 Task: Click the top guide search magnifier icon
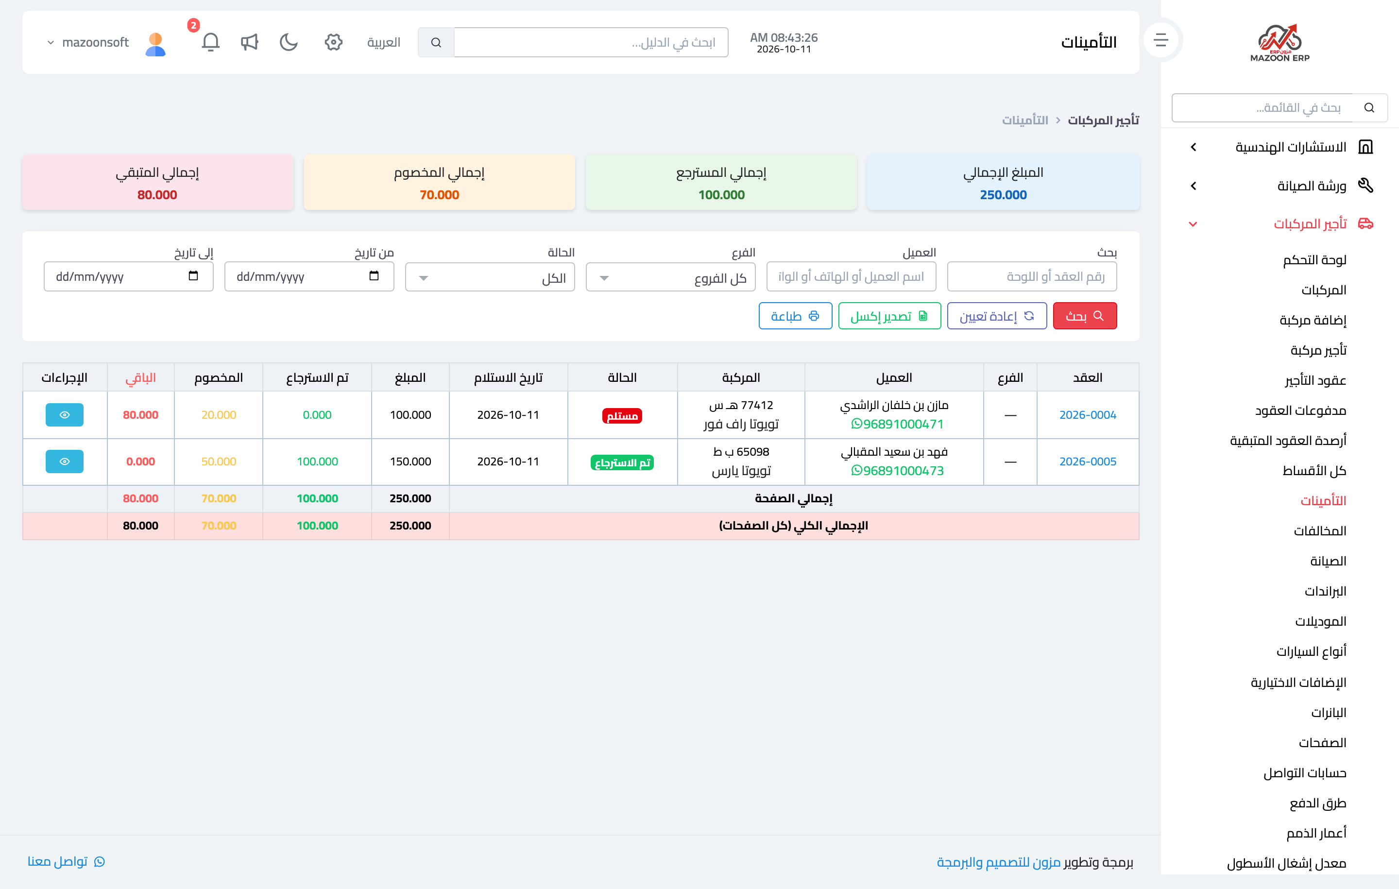436,42
